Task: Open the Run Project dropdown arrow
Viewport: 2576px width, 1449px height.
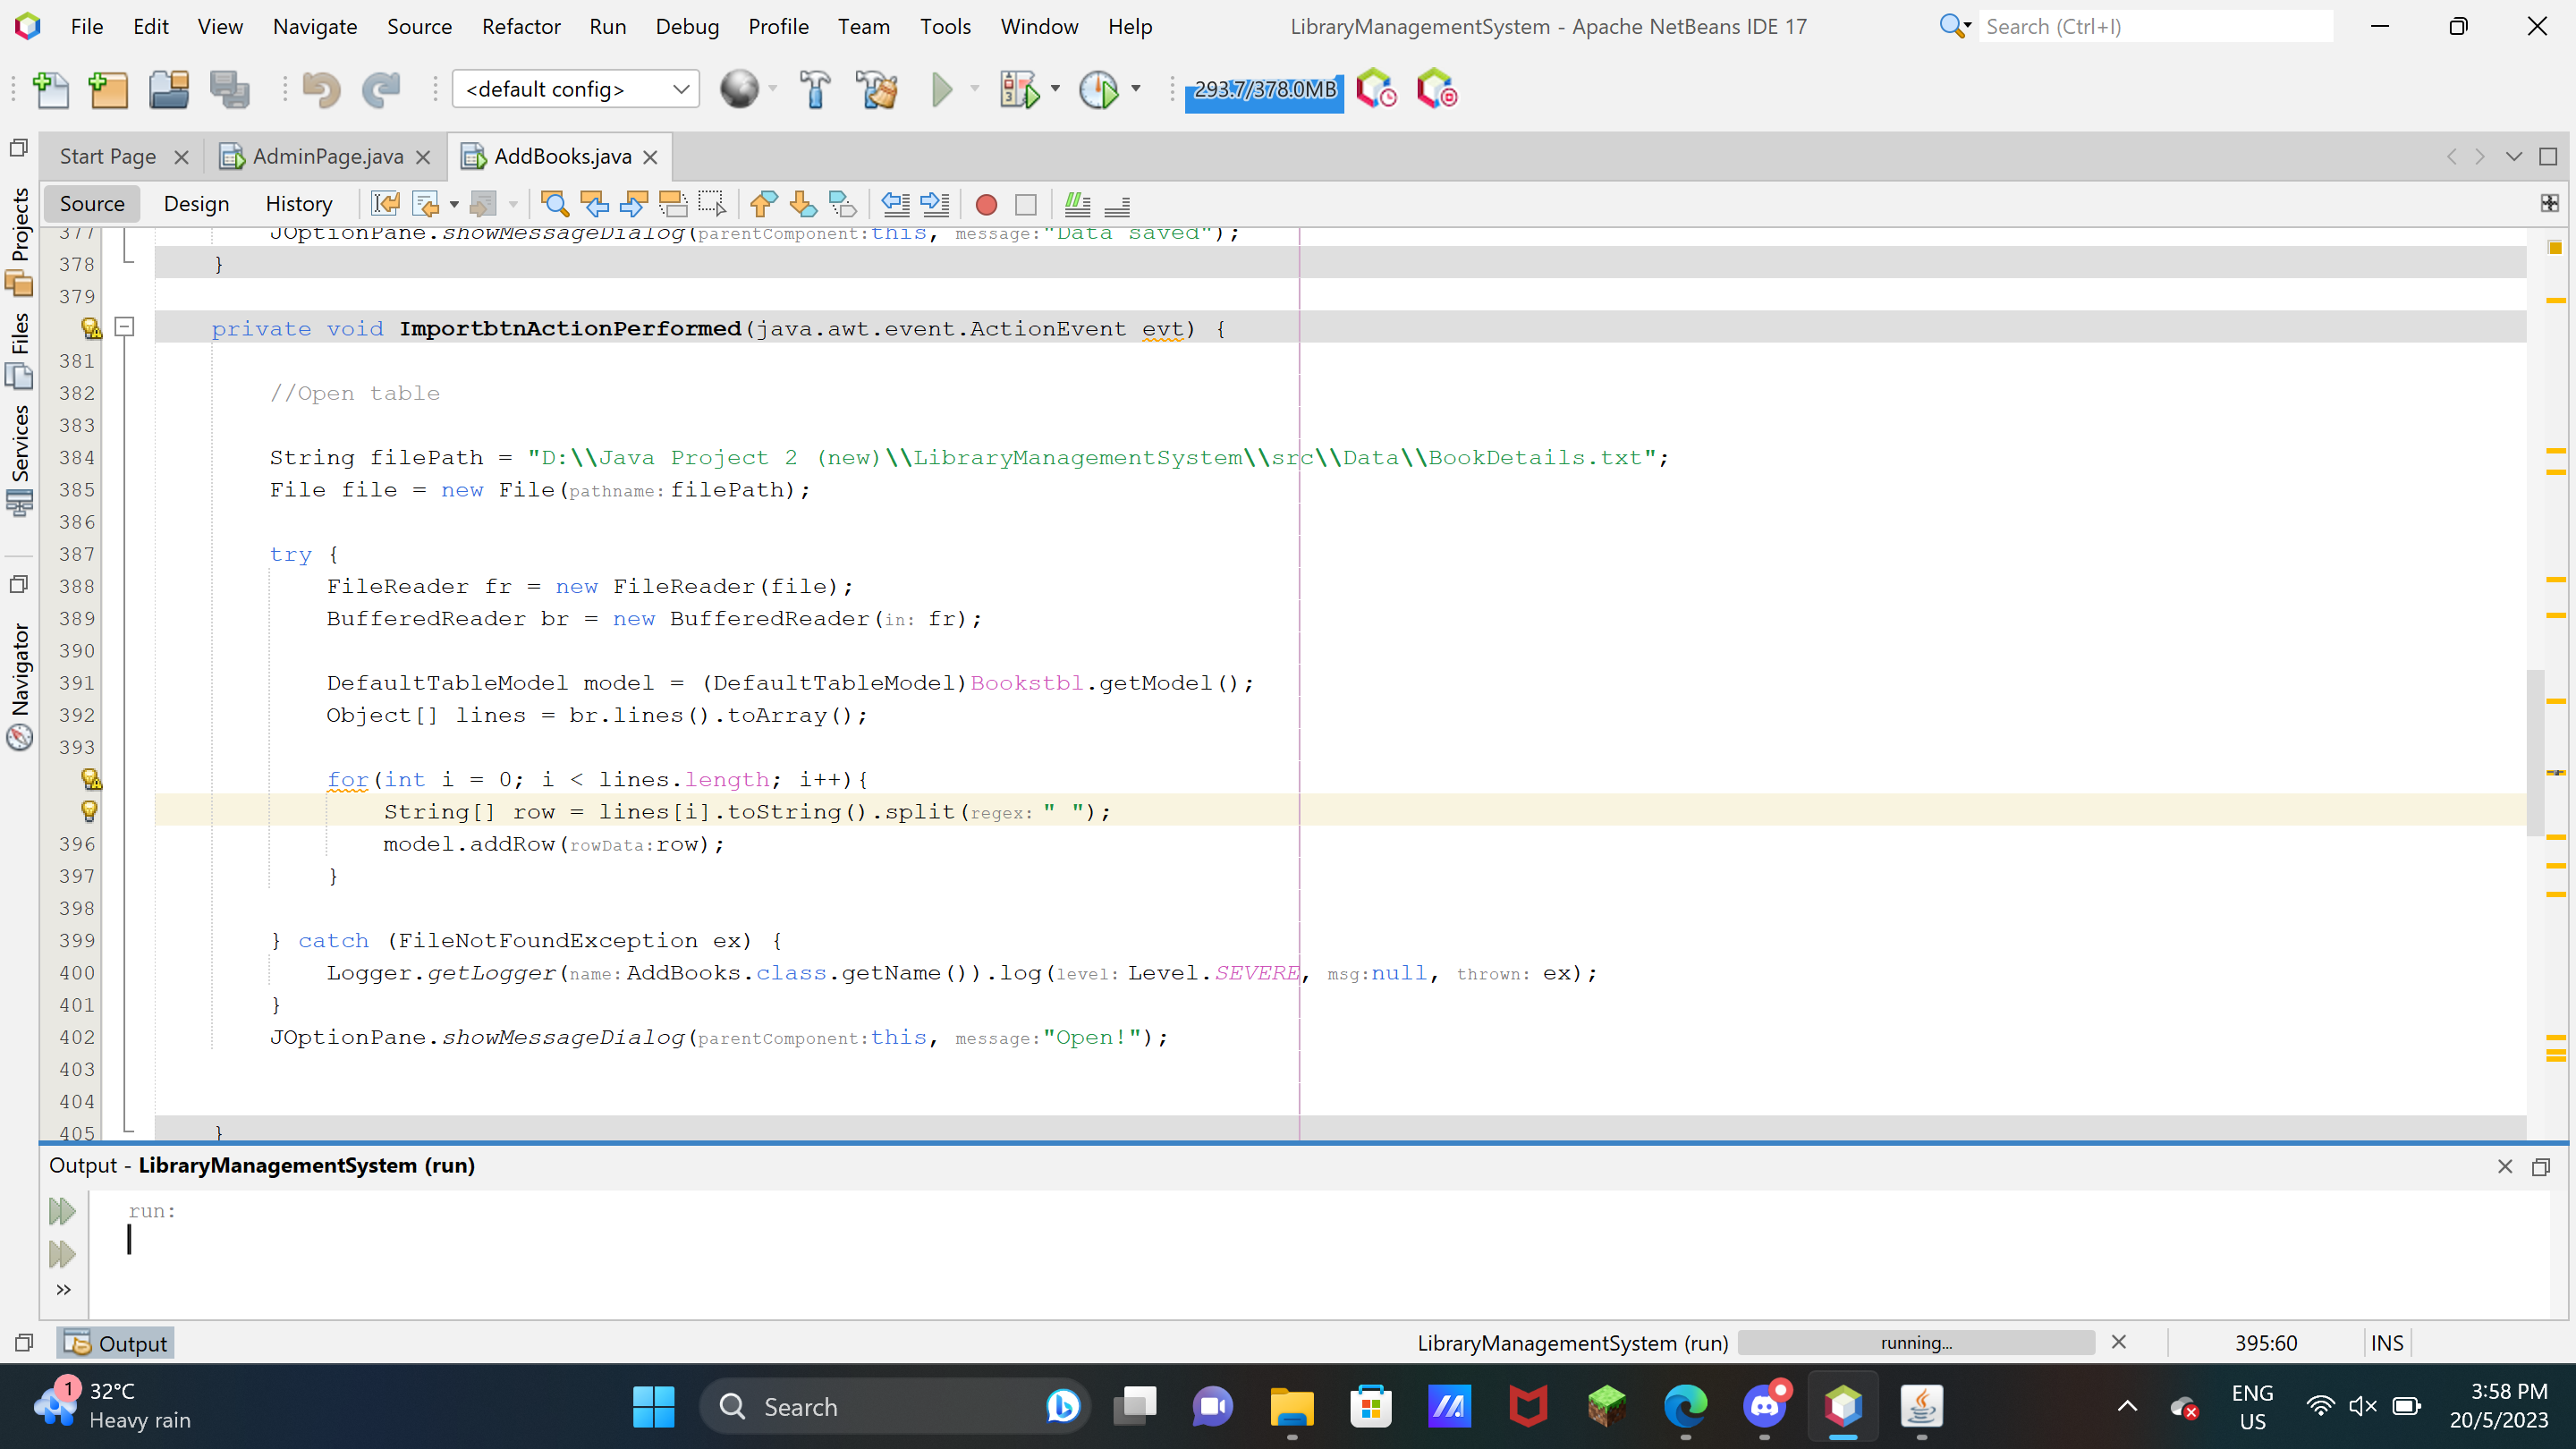Action: point(974,89)
